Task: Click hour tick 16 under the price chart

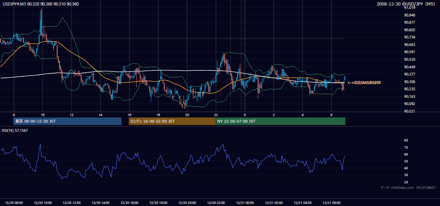Action: [129, 115]
